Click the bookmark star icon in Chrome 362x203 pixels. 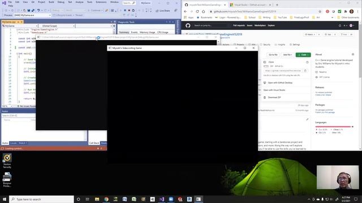(x=320, y=11)
